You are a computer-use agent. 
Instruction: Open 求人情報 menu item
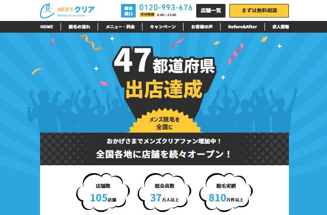pos(281,27)
